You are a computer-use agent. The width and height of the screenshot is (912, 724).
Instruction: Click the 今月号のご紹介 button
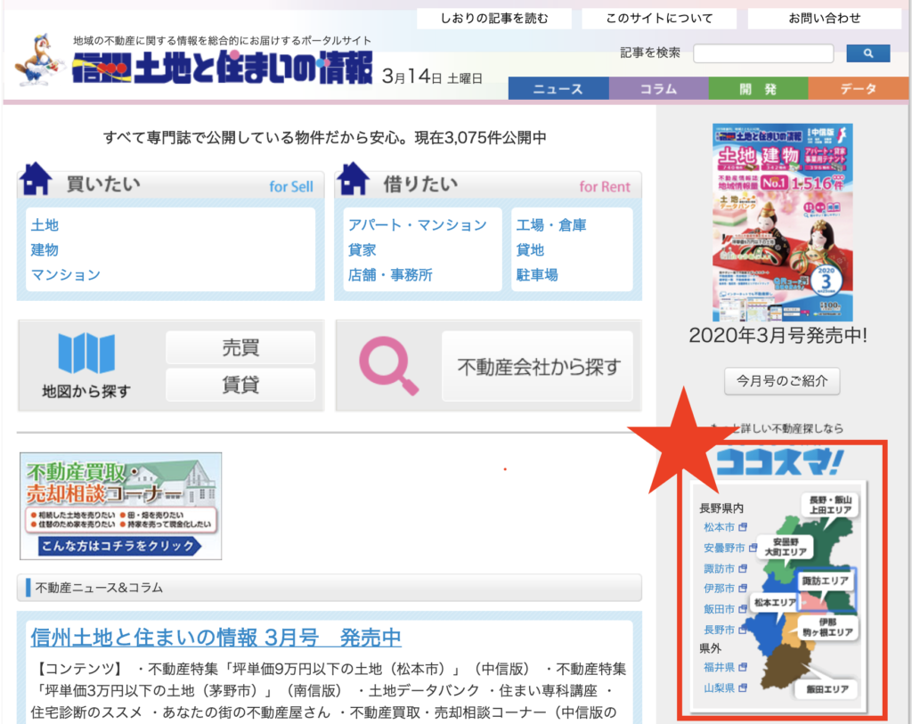(782, 381)
